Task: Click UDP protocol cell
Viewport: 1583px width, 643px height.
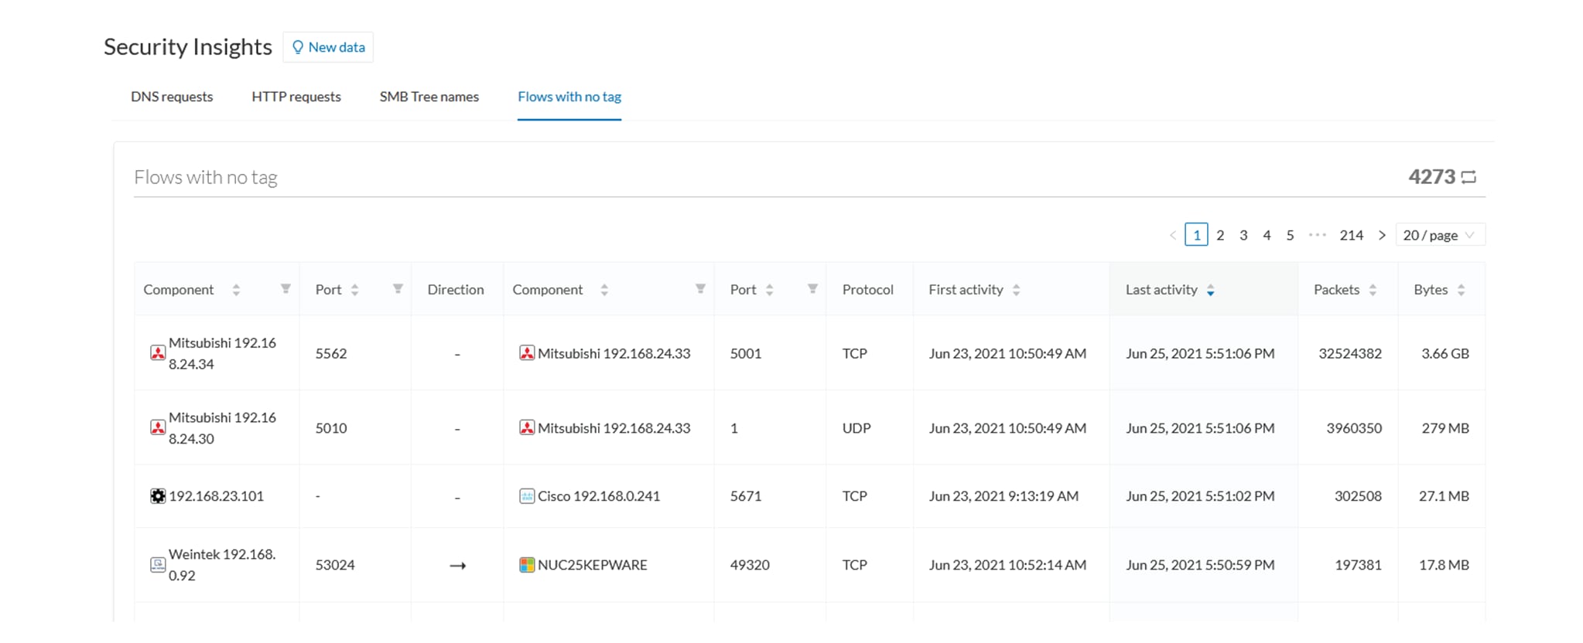Action: click(856, 428)
